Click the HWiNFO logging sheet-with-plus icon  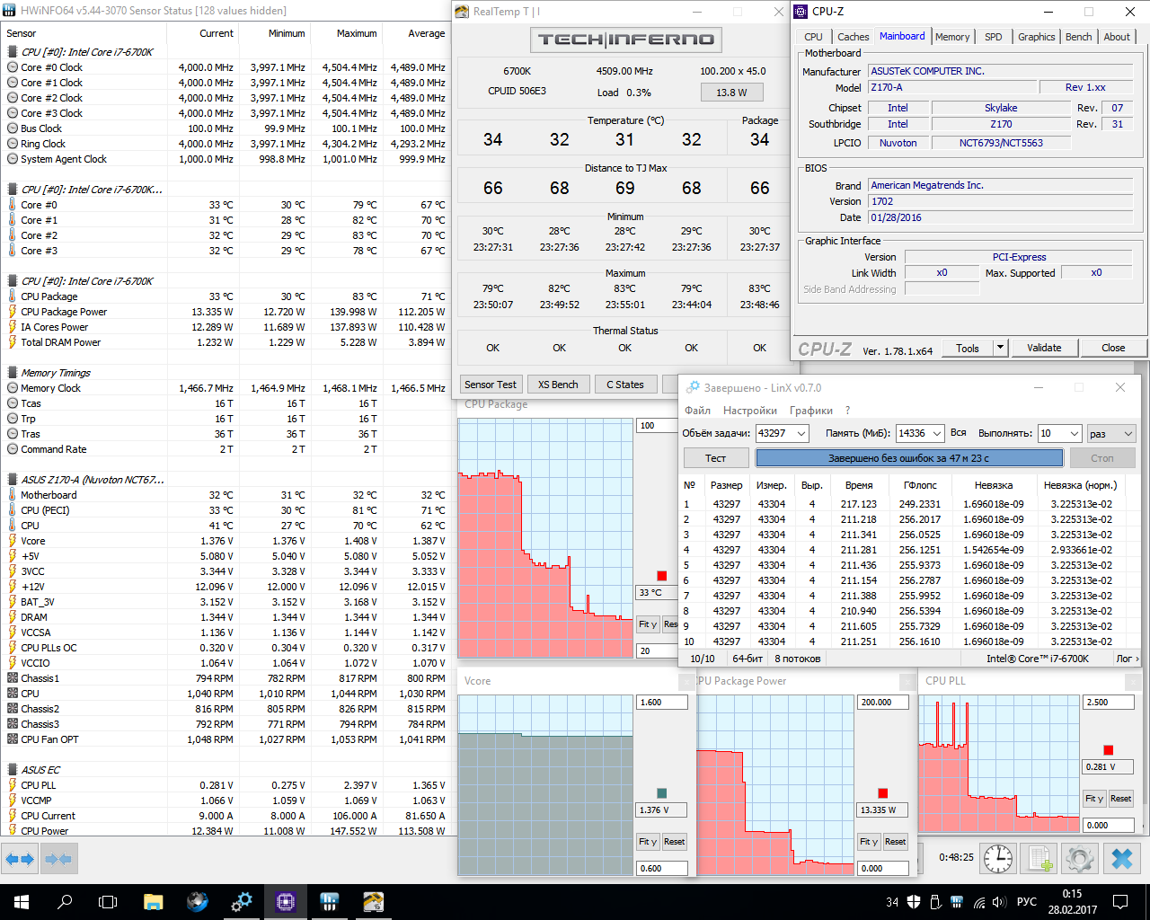1040,858
